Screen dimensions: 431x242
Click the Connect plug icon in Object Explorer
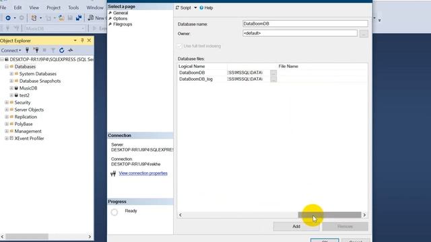[x=27, y=50]
